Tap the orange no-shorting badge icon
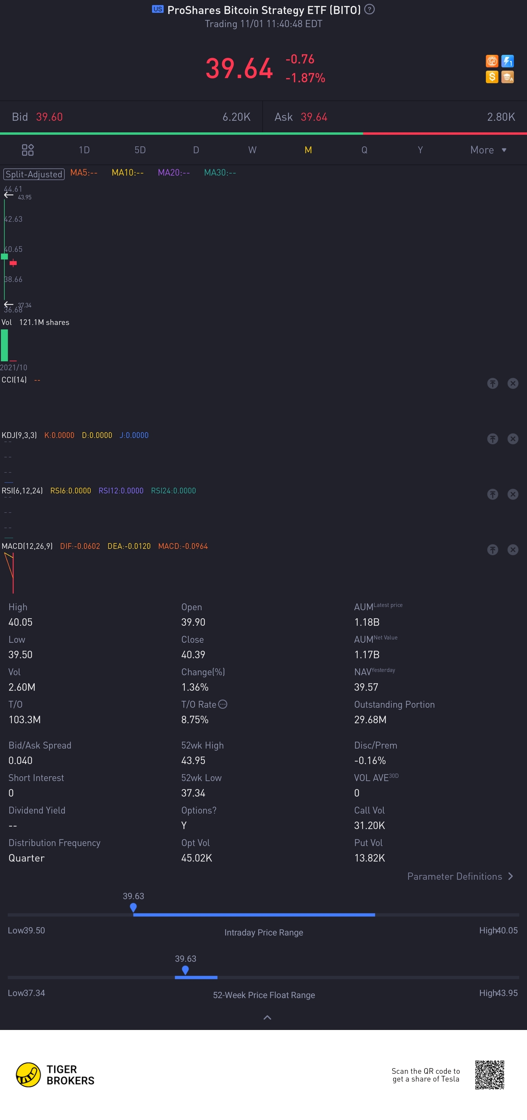The width and height of the screenshot is (527, 1120). pyautogui.click(x=492, y=61)
